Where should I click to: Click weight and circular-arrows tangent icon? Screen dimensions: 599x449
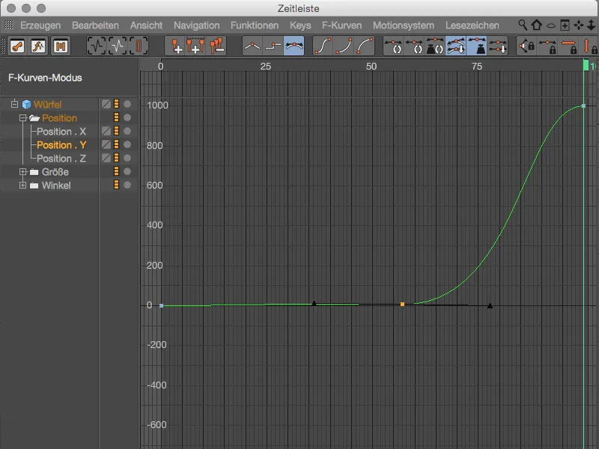pos(435,46)
